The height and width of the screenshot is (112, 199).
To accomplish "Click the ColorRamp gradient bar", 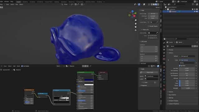I will pos(62,98).
